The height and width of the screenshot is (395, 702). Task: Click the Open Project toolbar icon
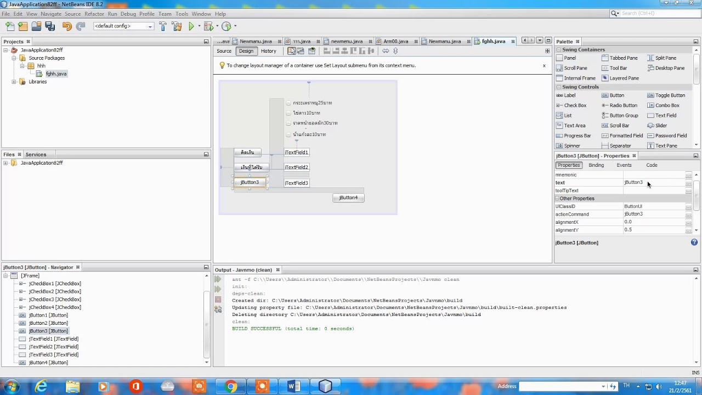(x=36, y=26)
